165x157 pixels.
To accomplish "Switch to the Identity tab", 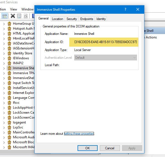I will tap(101, 19).
